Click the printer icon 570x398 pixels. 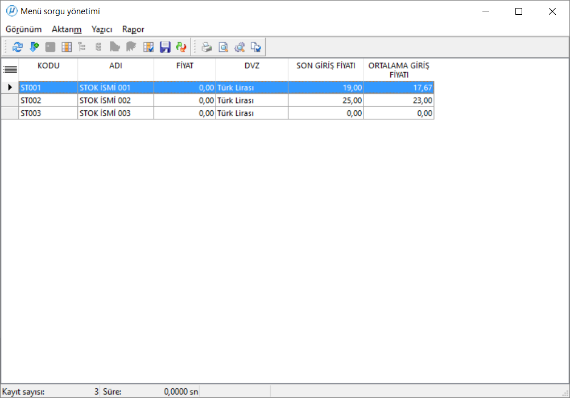(207, 47)
